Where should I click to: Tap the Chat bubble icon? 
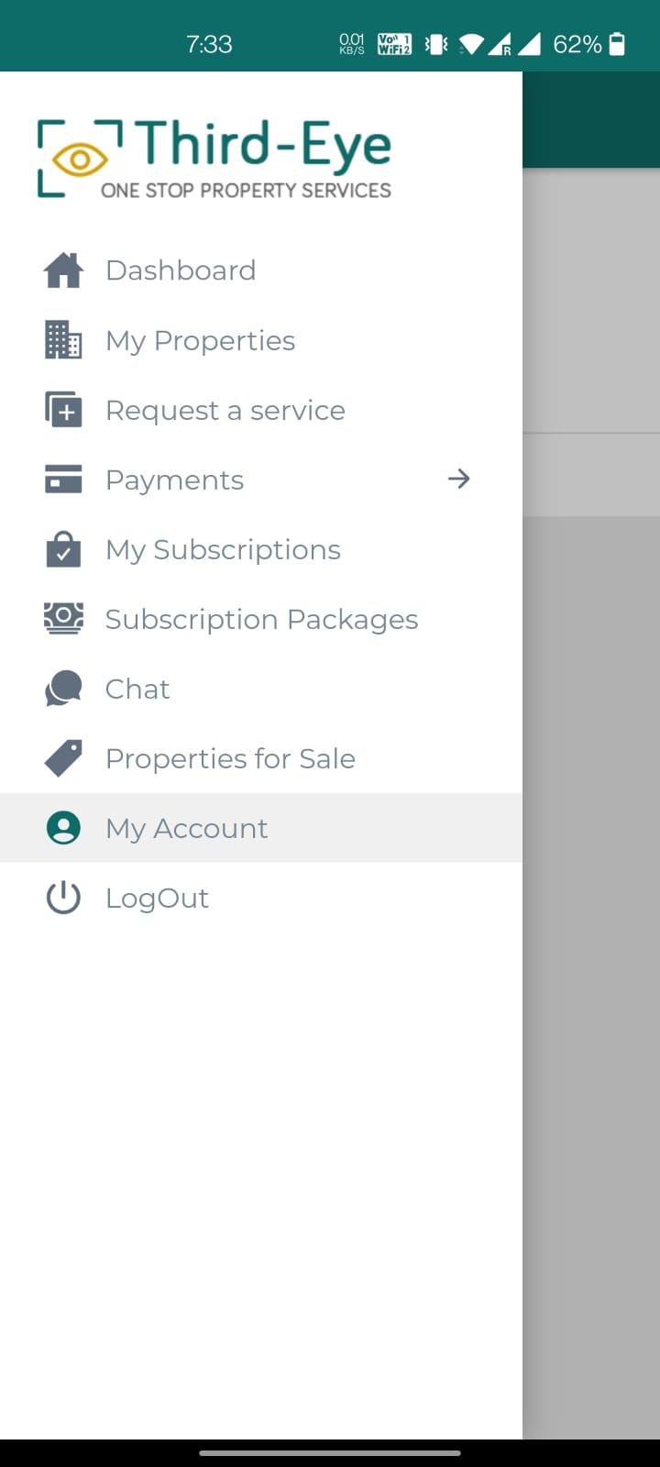[x=63, y=689]
